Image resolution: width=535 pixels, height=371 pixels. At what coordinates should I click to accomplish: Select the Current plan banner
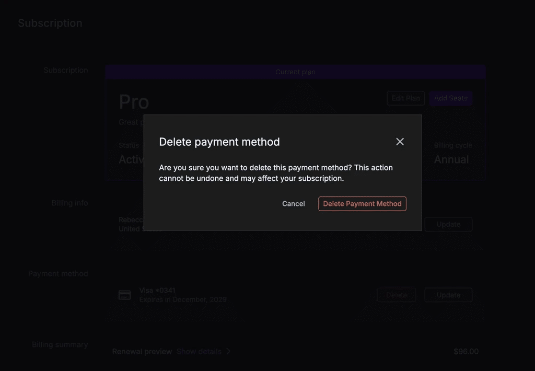(295, 72)
